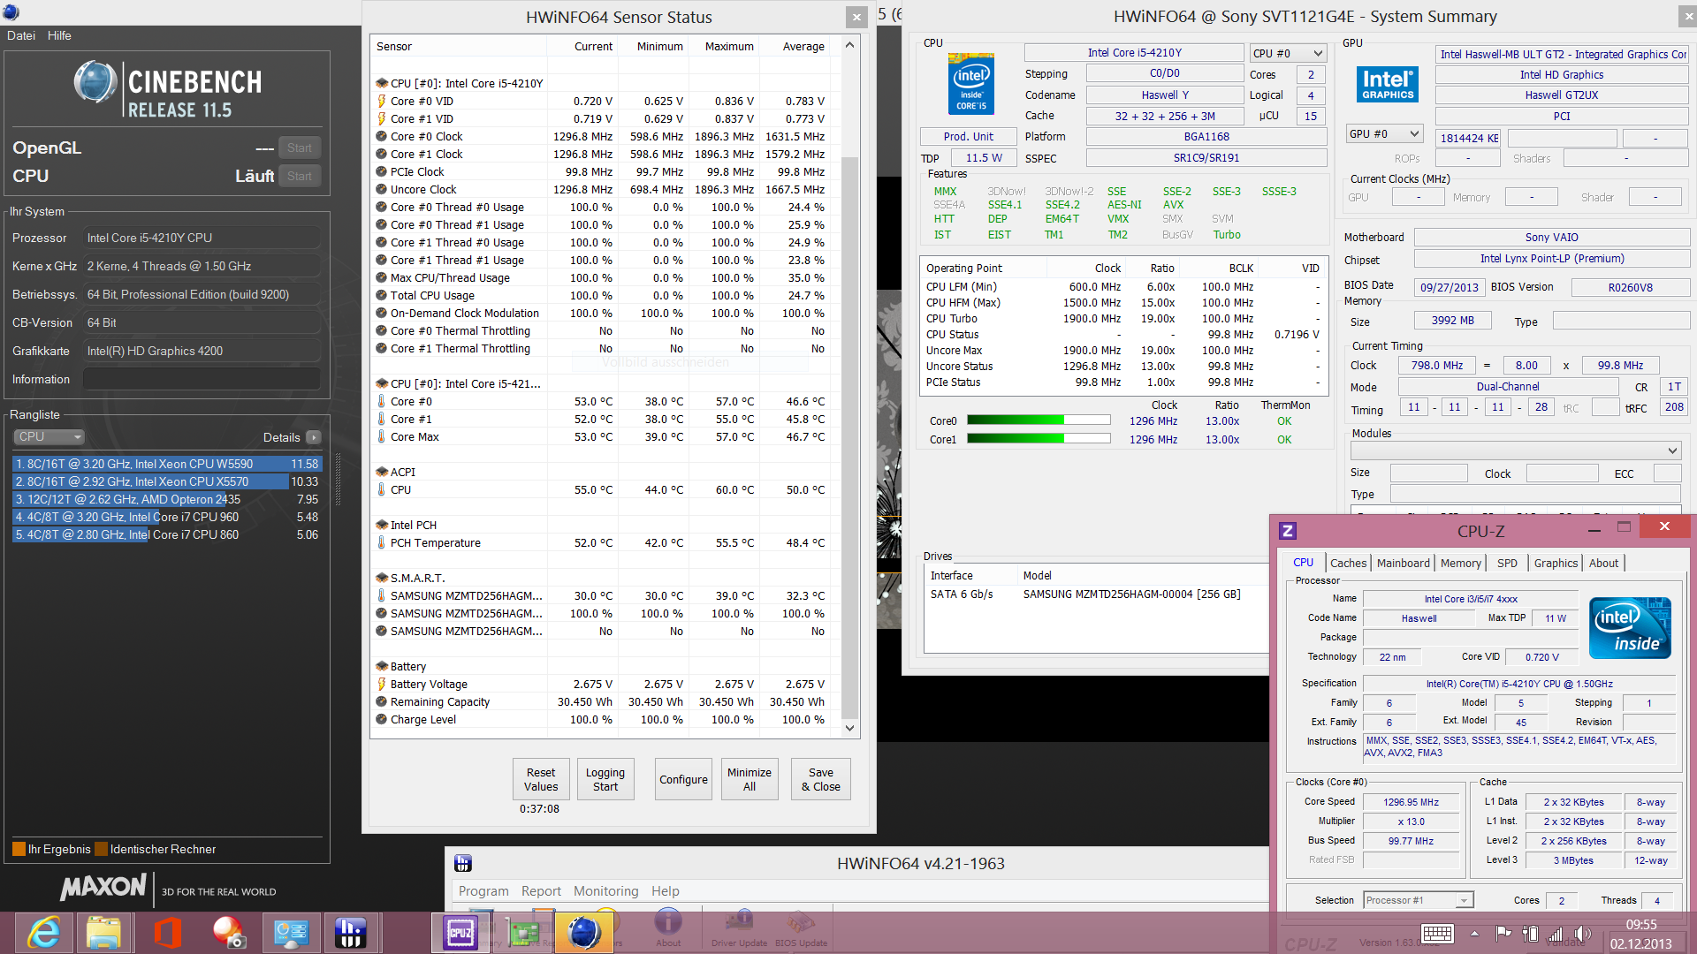This screenshot has height=954, width=1697.
Task: Open the GPU #0 selector dropdown
Action: pyautogui.click(x=1384, y=134)
